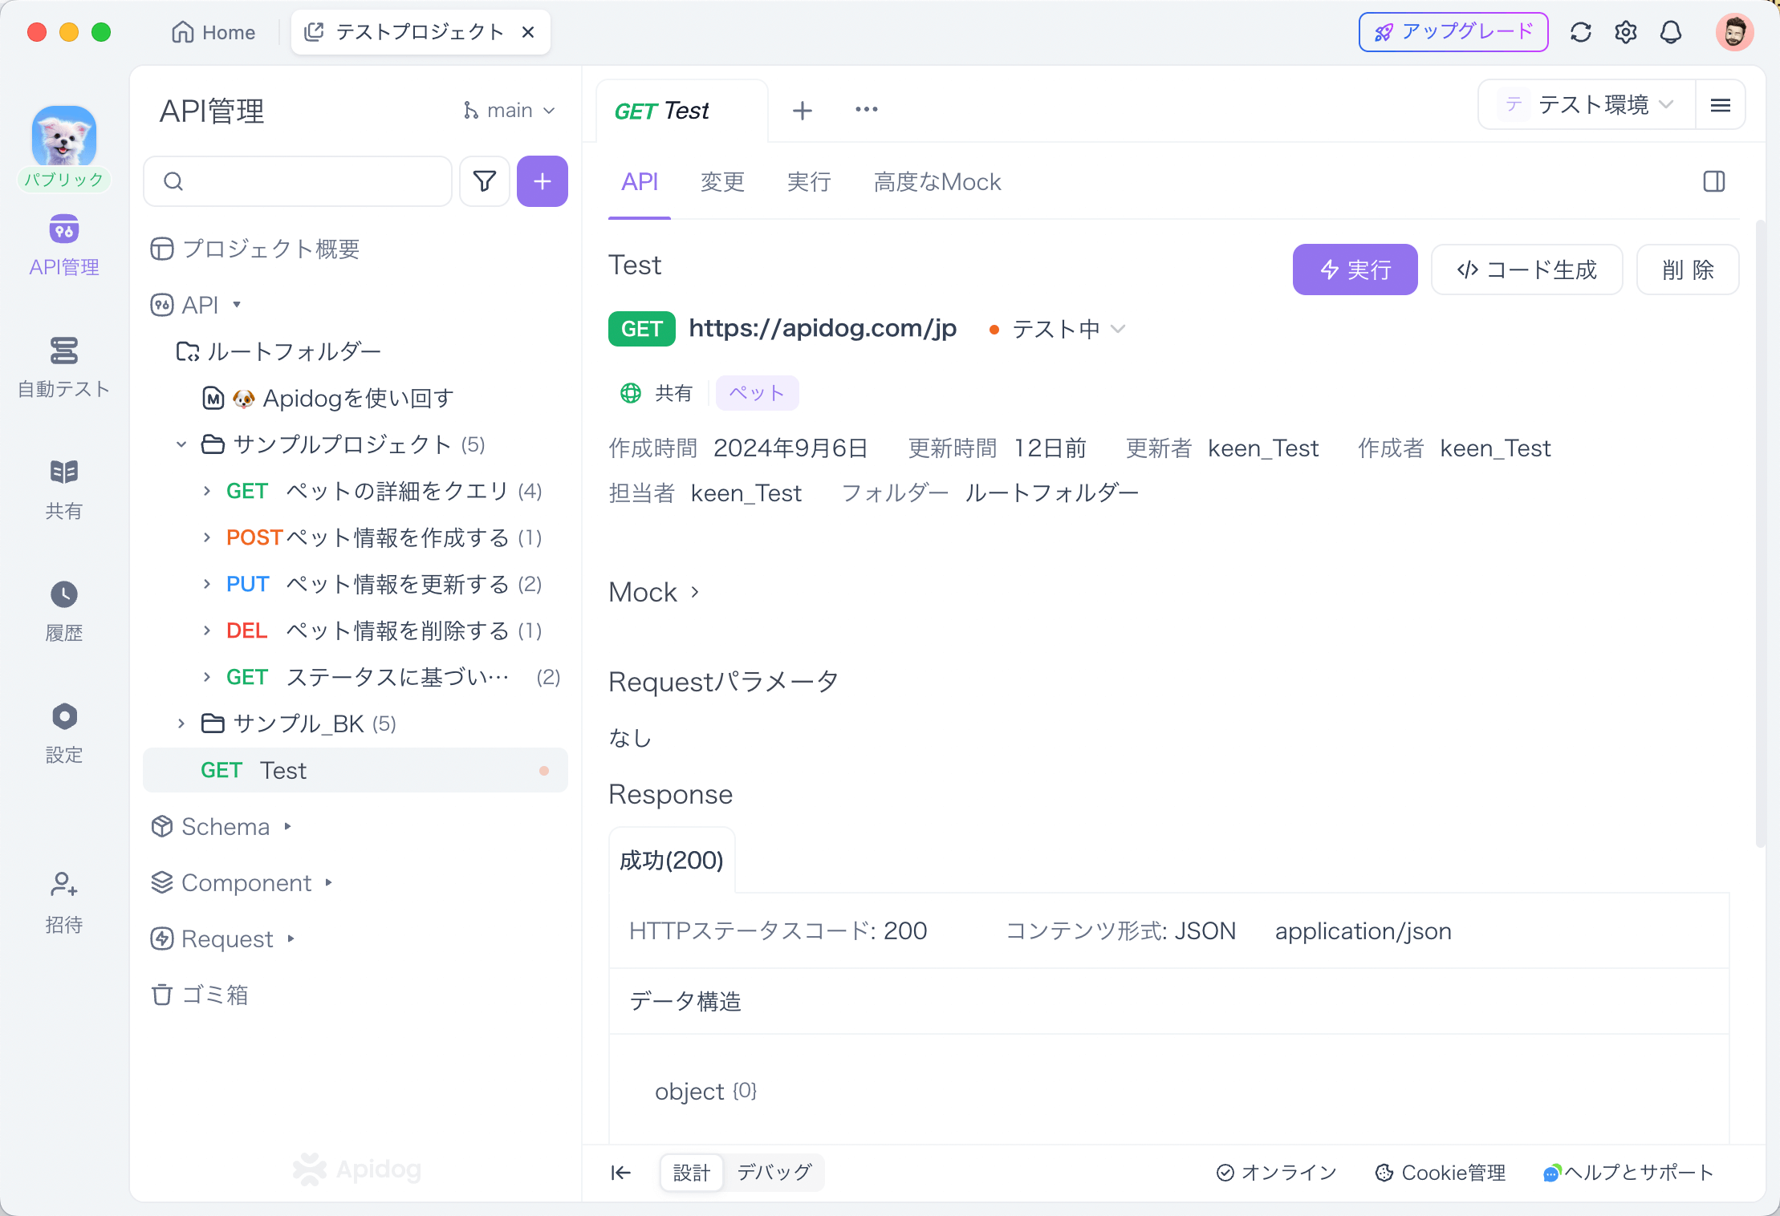Click the オンライン status indicator
This screenshot has width=1780, height=1216.
coord(1277,1173)
